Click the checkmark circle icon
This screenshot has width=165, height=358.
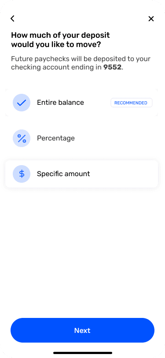22,103
